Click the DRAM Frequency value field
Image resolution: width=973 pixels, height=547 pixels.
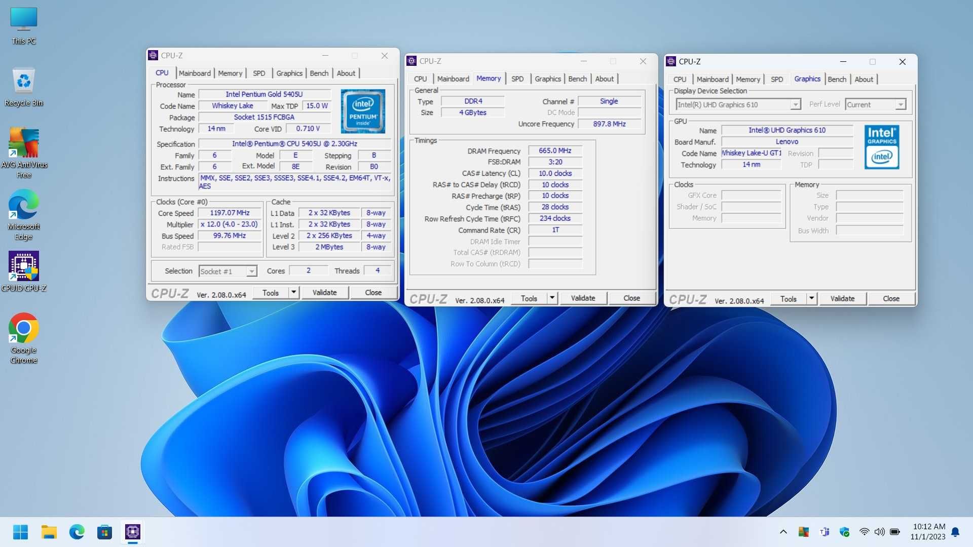click(555, 151)
